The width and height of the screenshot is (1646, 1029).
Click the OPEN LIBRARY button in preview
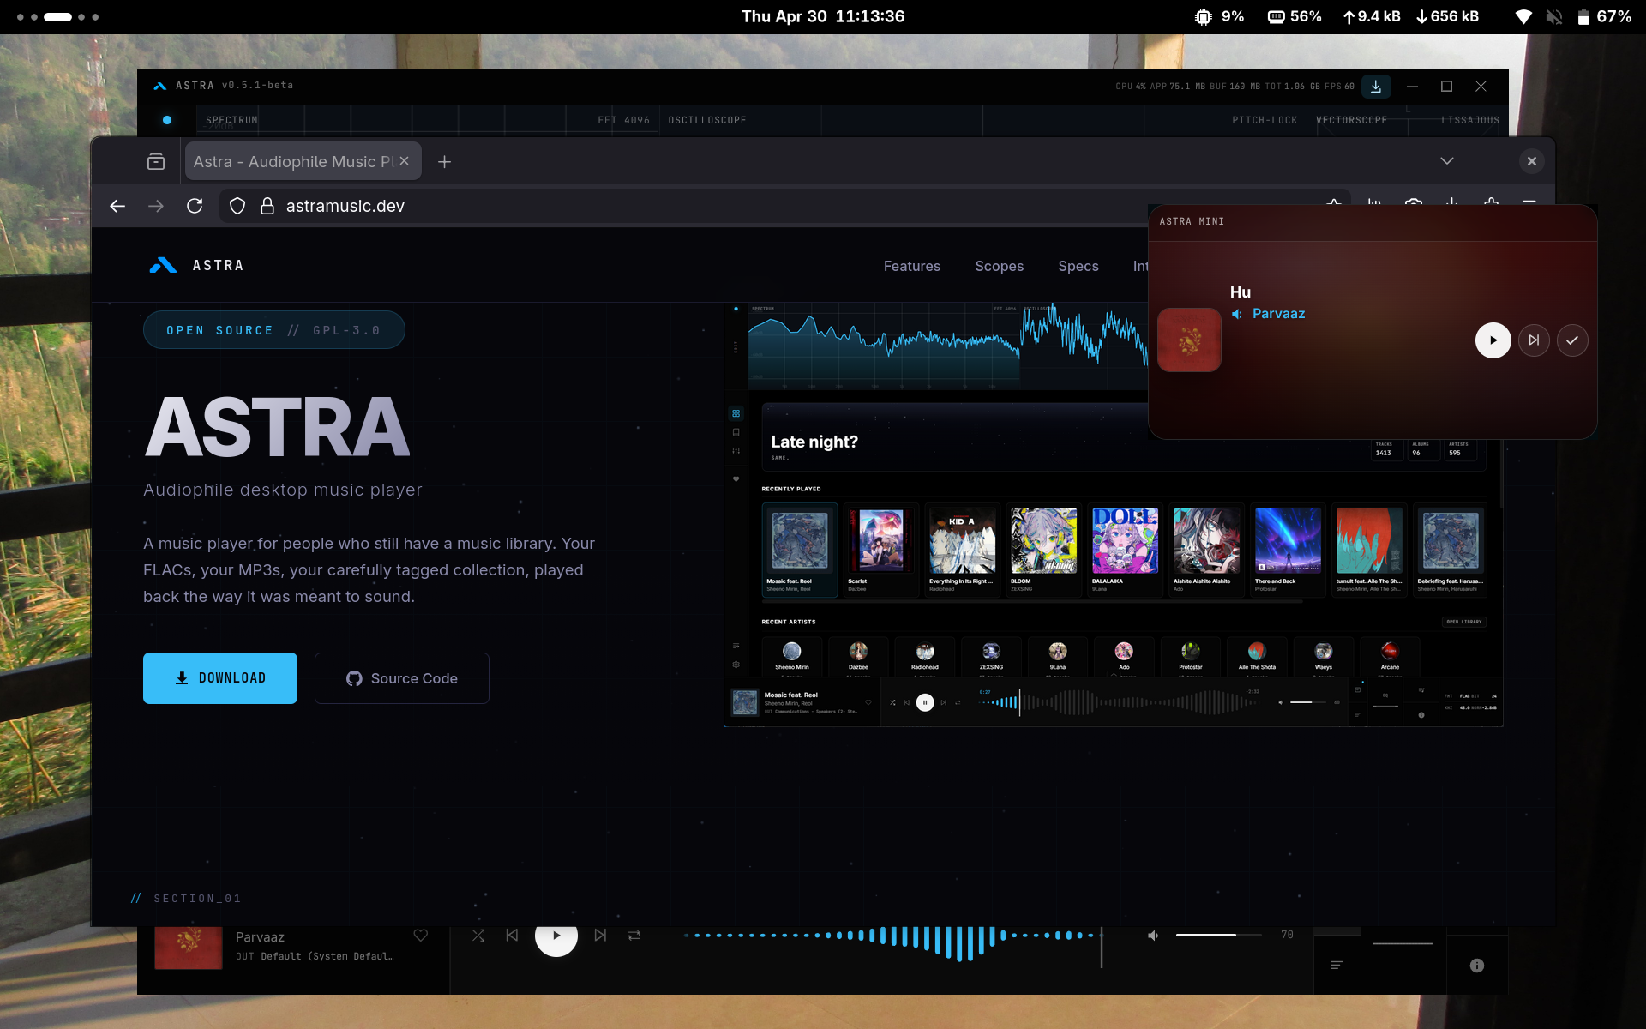pyautogui.click(x=1464, y=622)
